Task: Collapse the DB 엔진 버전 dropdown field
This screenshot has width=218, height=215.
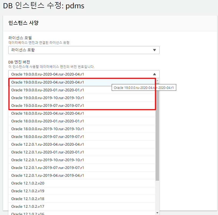Action: coord(84,74)
